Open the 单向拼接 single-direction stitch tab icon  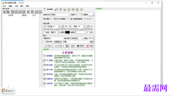[x=69, y=10]
